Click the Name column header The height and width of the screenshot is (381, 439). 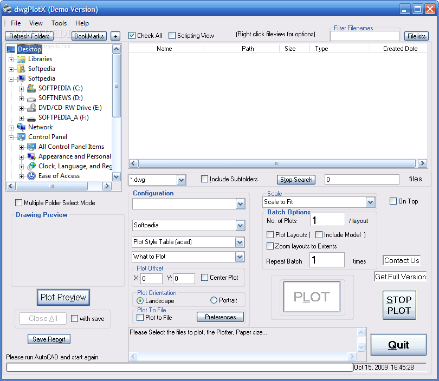164,49
